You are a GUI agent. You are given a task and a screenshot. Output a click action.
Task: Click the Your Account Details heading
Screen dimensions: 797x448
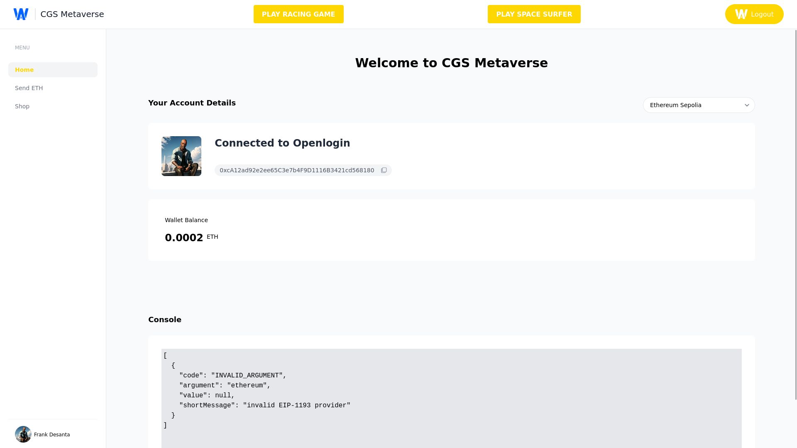tap(192, 103)
